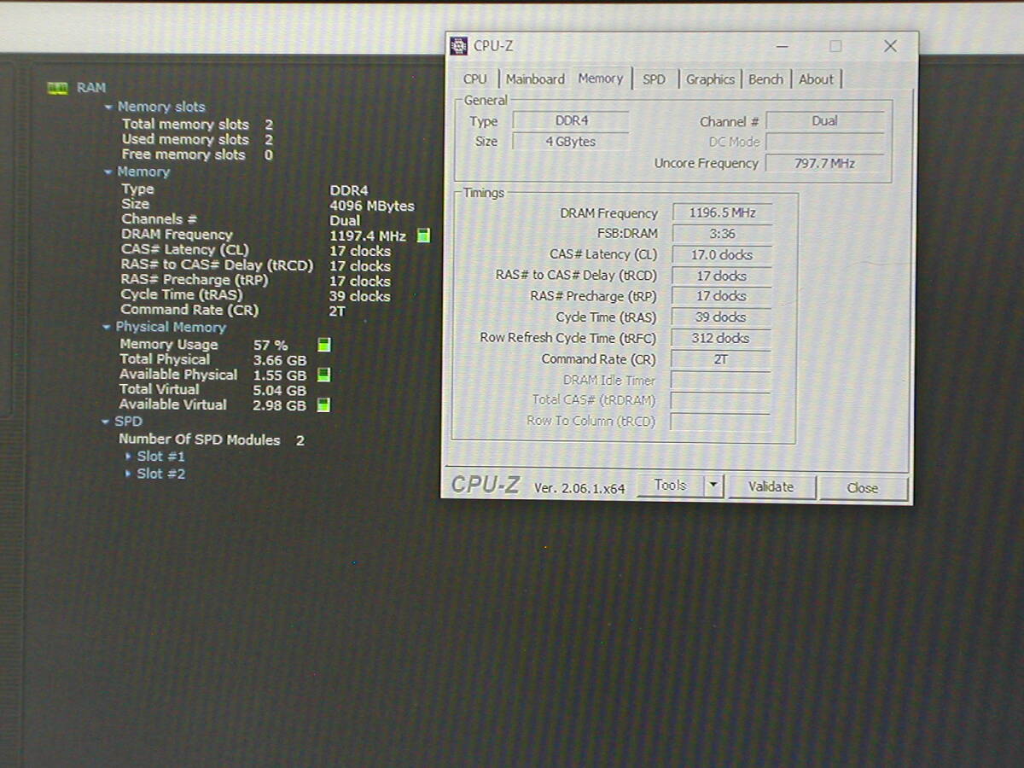Screen dimensions: 1024x768
Task: Click the Tools button in CPU-Z
Action: (671, 486)
